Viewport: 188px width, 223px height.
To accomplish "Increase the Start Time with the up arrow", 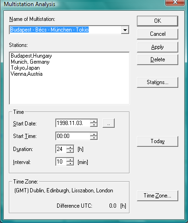I will [x=94, y=134].
